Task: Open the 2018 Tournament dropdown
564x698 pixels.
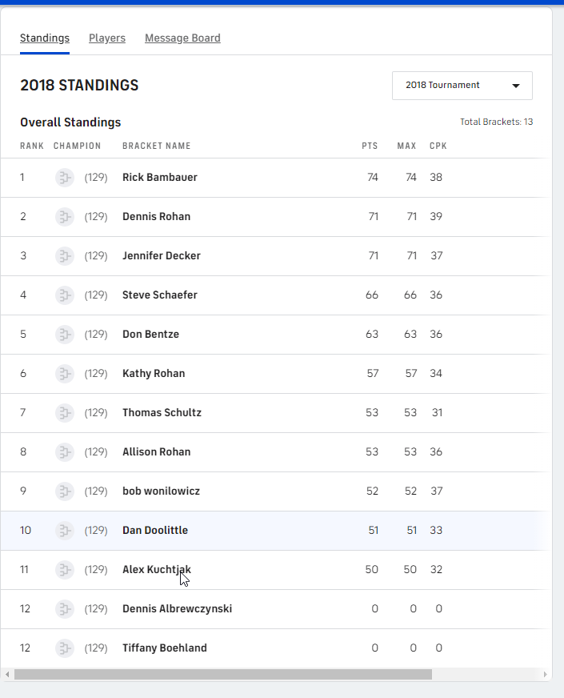Action: pyautogui.click(x=462, y=86)
